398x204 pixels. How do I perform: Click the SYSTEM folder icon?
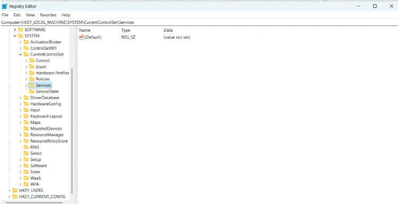(21, 36)
